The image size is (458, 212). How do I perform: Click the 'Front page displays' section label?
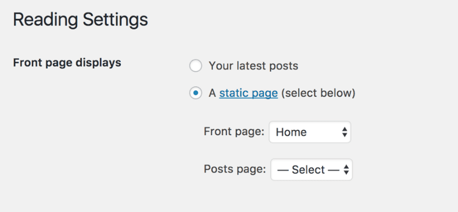click(67, 63)
